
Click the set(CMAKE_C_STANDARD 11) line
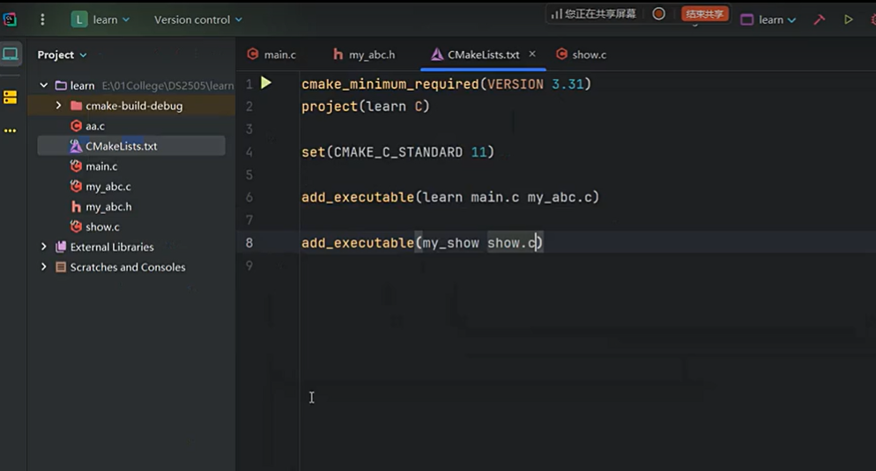tap(397, 151)
